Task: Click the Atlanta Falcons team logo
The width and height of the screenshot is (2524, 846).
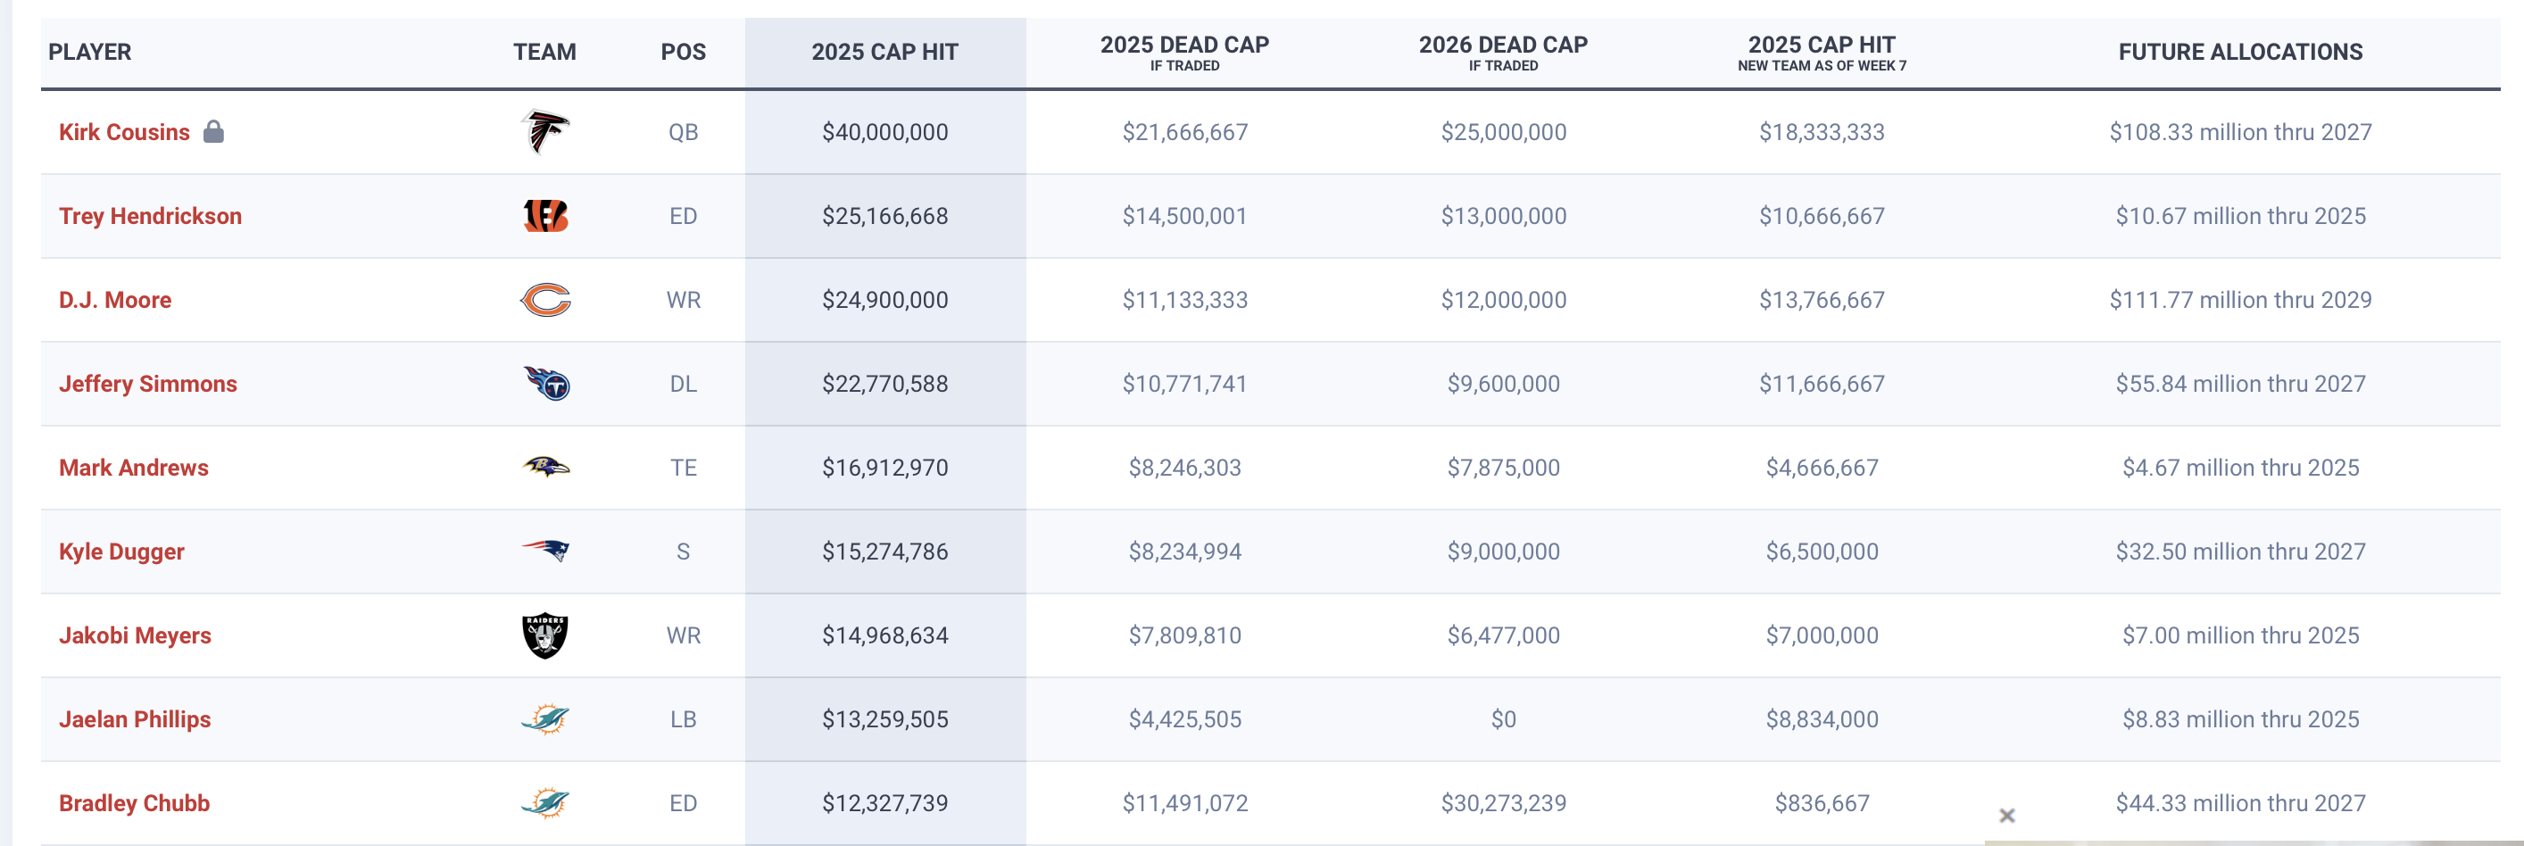Action: tap(544, 132)
